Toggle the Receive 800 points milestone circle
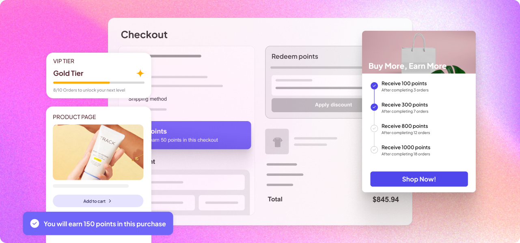Screen dimensions: 520x243 374,128
